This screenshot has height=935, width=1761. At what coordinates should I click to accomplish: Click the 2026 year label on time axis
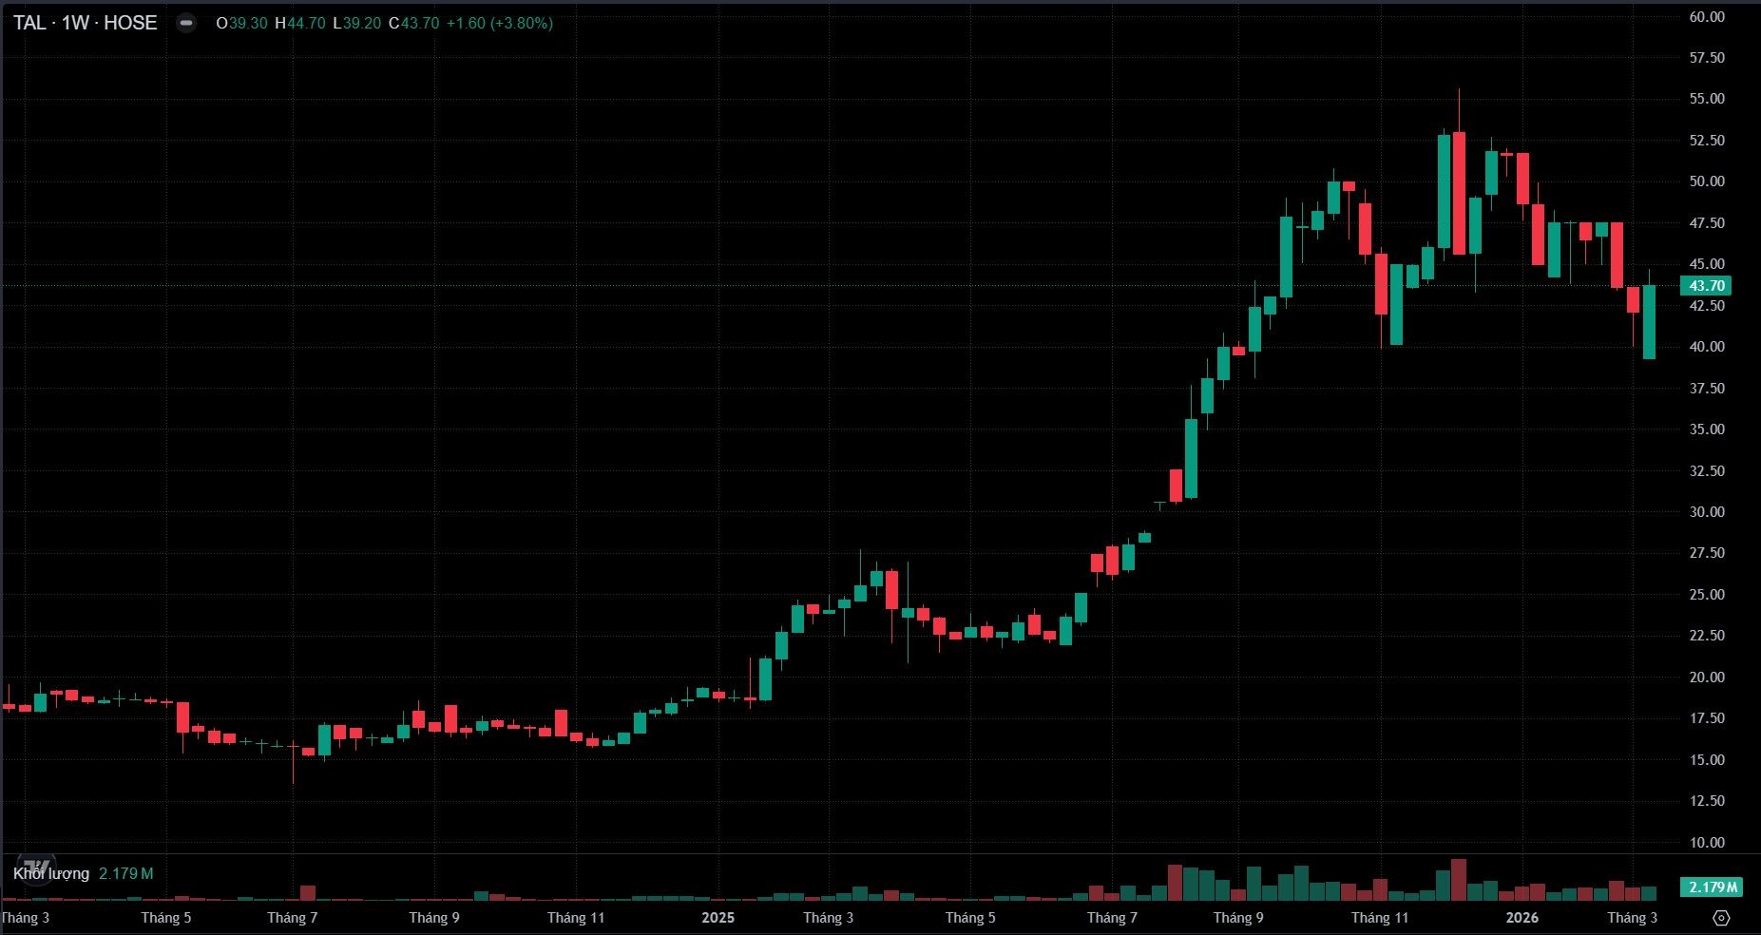pos(1522,918)
